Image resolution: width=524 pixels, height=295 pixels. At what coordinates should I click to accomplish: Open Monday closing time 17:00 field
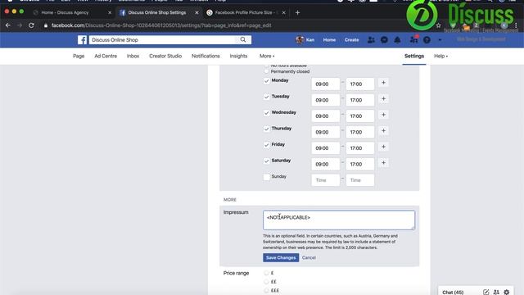point(360,84)
